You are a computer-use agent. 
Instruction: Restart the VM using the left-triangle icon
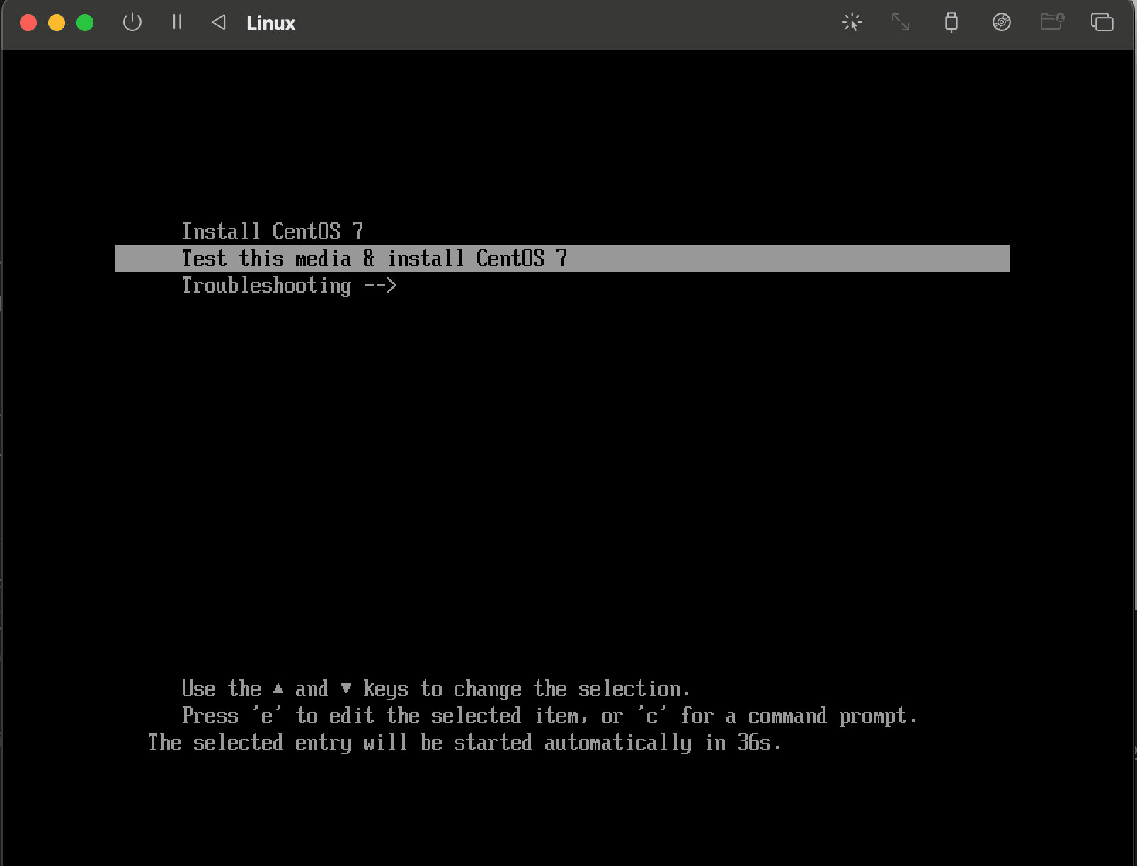pyautogui.click(x=219, y=23)
